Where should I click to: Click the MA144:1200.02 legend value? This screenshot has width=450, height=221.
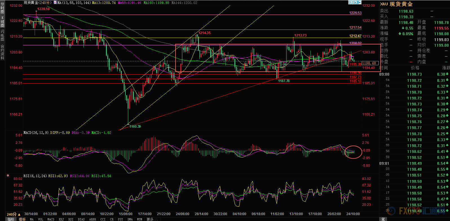[184, 3]
